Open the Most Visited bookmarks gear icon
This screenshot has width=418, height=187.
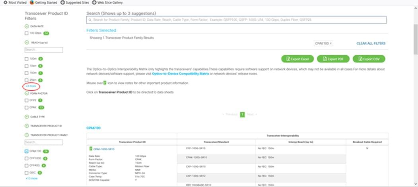coord(5,2)
